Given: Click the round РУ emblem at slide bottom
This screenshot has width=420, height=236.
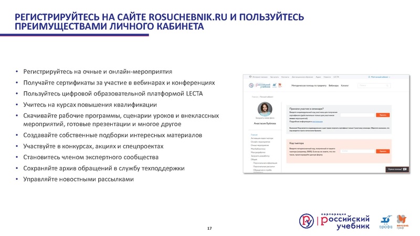Looking at the screenshot, I should pos(307,221).
